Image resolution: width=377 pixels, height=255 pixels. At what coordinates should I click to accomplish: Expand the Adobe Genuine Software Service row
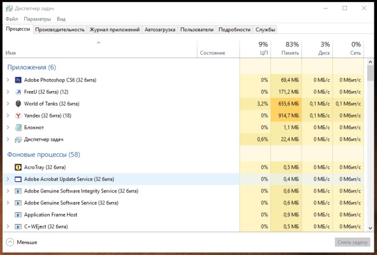pos(8,203)
